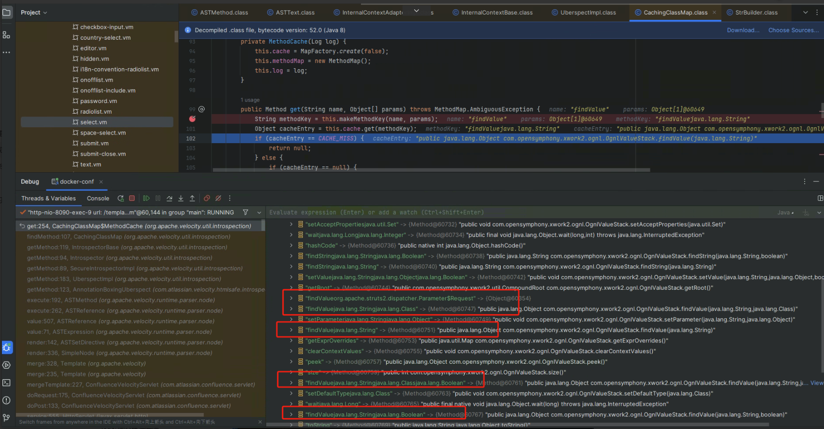Toggle the breakpoint on line 100
Viewport: 824px width, 429px height.
pyautogui.click(x=193, y=119)
